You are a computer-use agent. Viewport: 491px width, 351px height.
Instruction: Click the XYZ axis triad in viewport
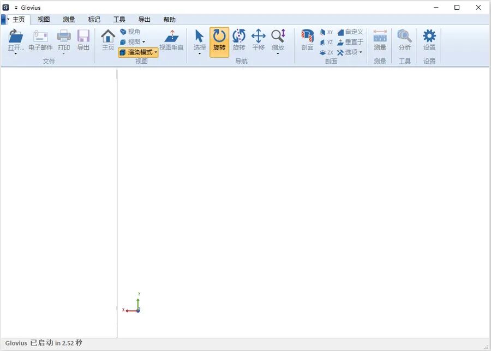132,303
